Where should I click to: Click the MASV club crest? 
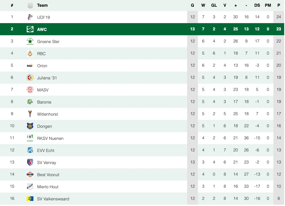click(30, 90)
